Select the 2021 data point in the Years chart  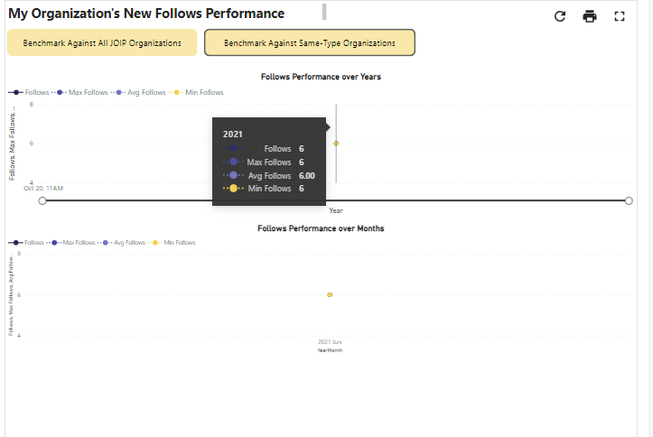(x=336, y=143)
